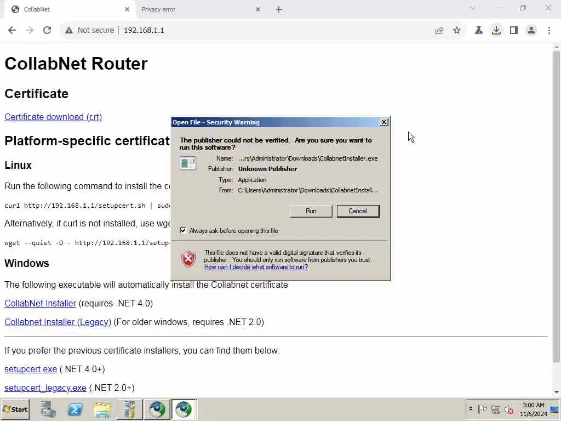Click the scrollbar down arrow
Image resolution: width=561 pixels, height=421 pixels.
pos(557,392)
